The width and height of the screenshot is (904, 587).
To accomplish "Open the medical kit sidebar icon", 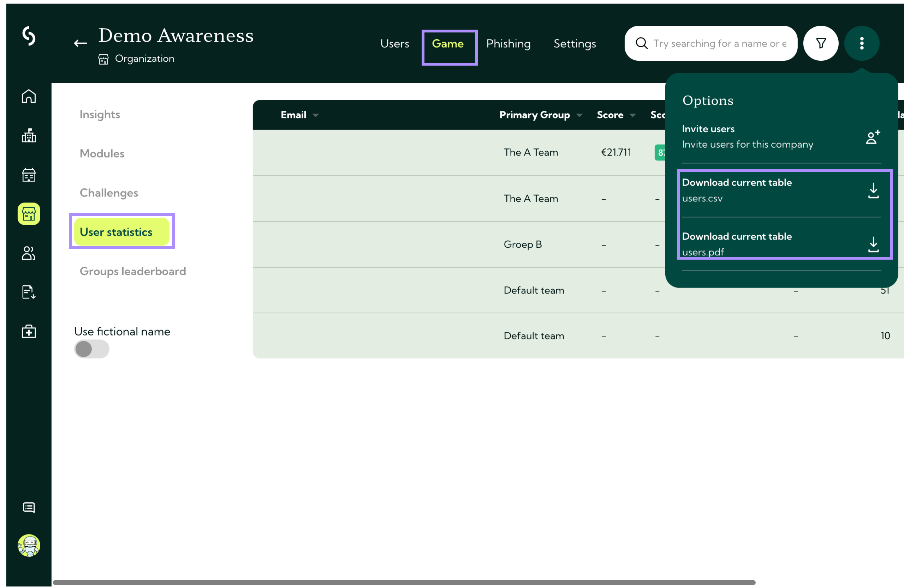I will pyautogui.click(x=29, y=331).
